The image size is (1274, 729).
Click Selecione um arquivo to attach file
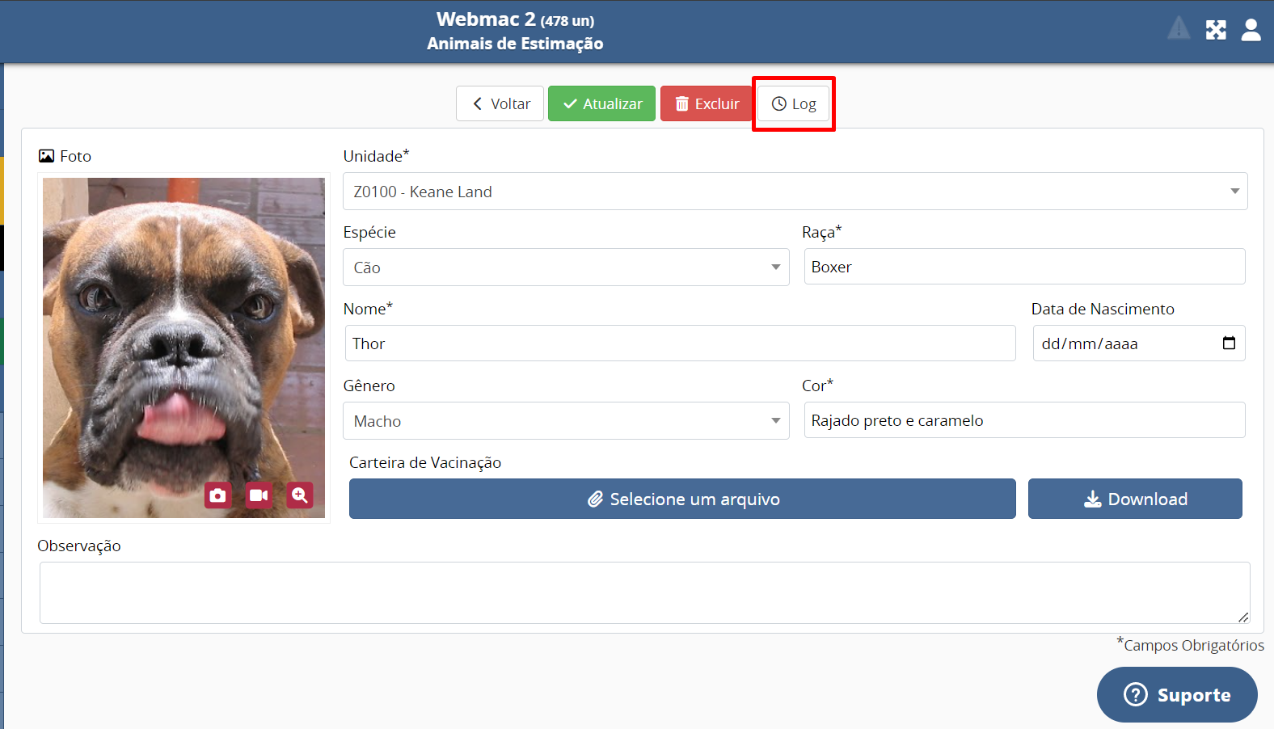click(682, 499)
